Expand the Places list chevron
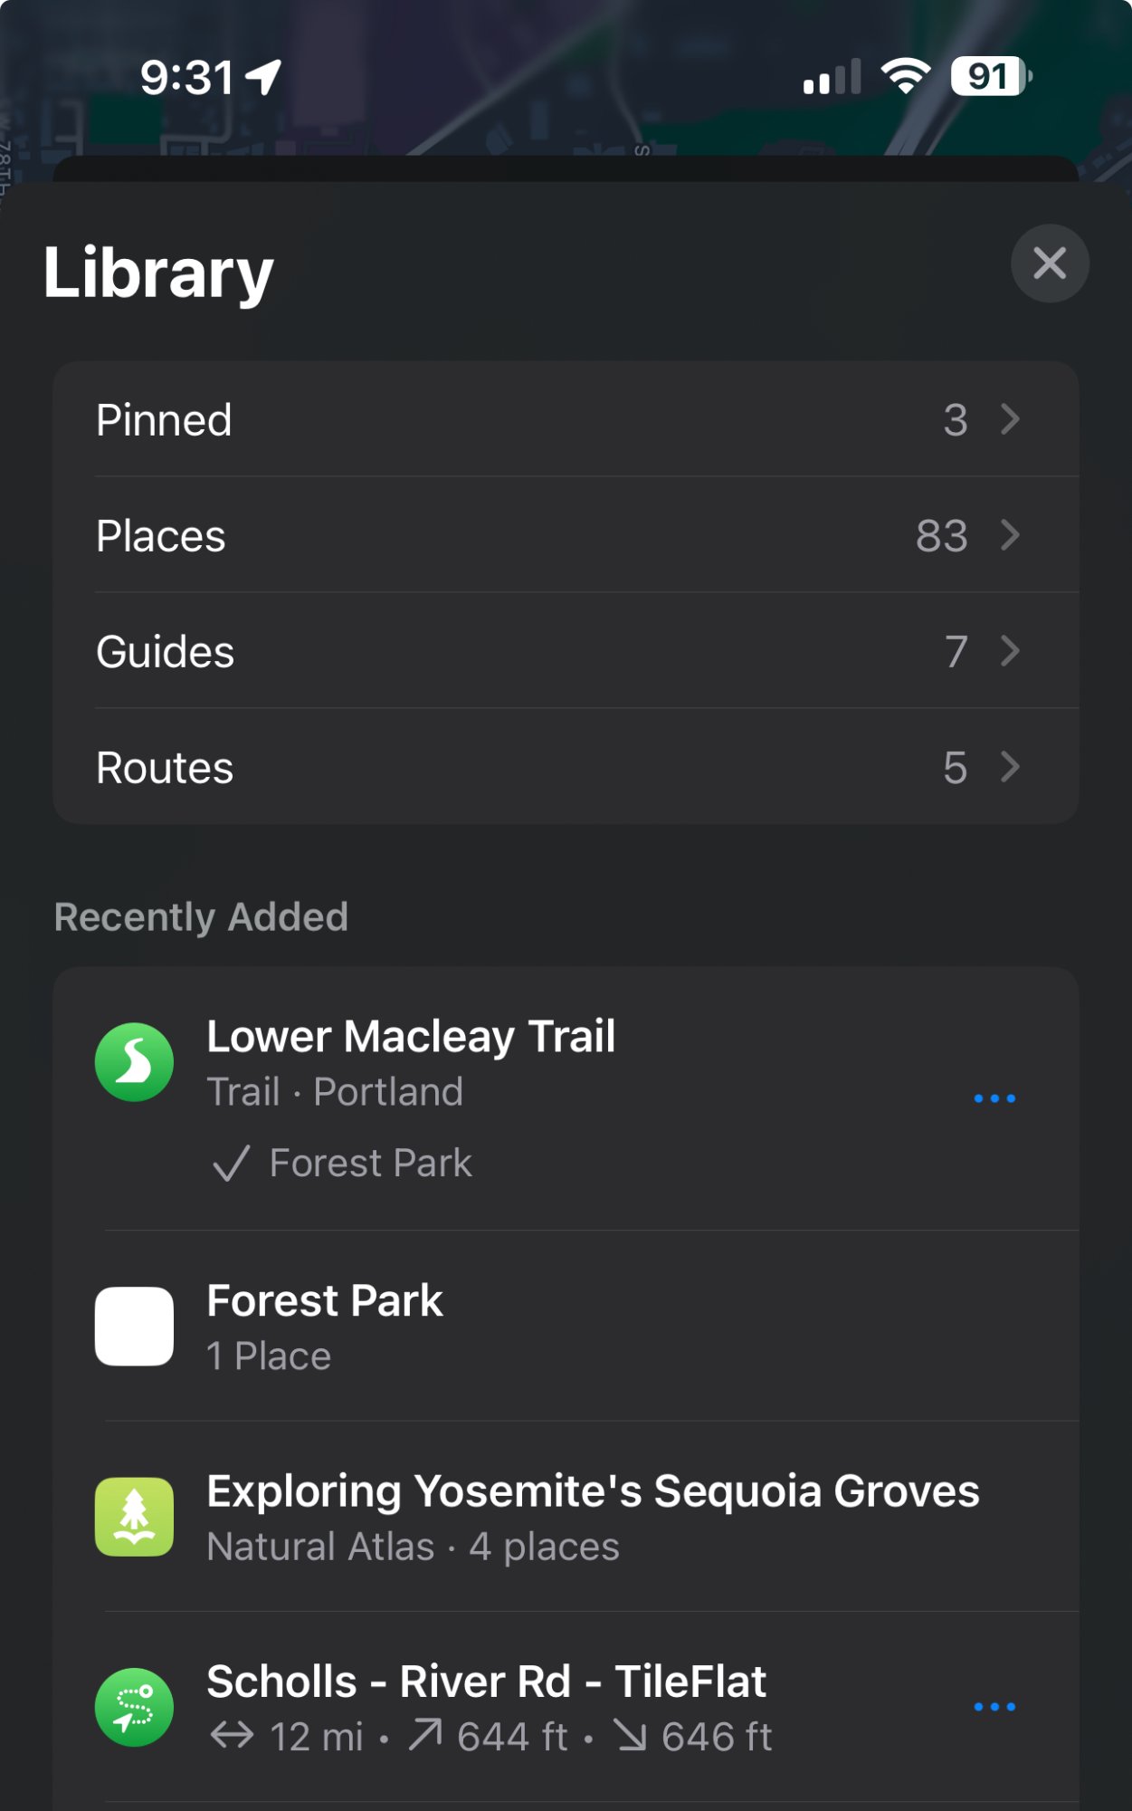This screenshot has height=1811, width=1132. 1010,535
